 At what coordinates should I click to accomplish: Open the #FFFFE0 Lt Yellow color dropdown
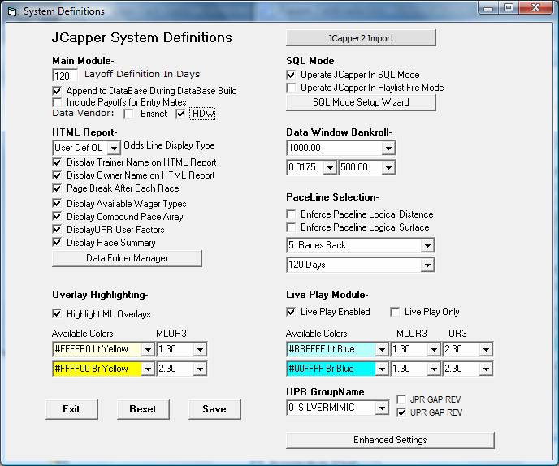[x=148, y=349]
